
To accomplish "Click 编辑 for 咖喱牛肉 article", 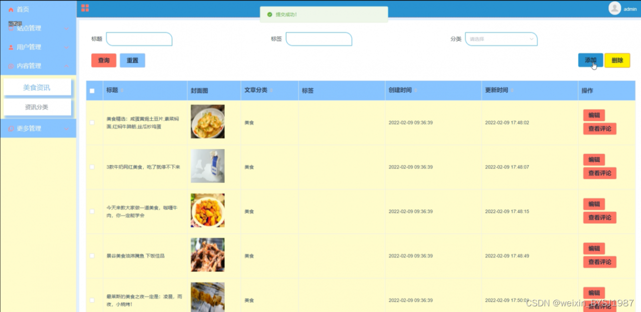I will [594, 204].
